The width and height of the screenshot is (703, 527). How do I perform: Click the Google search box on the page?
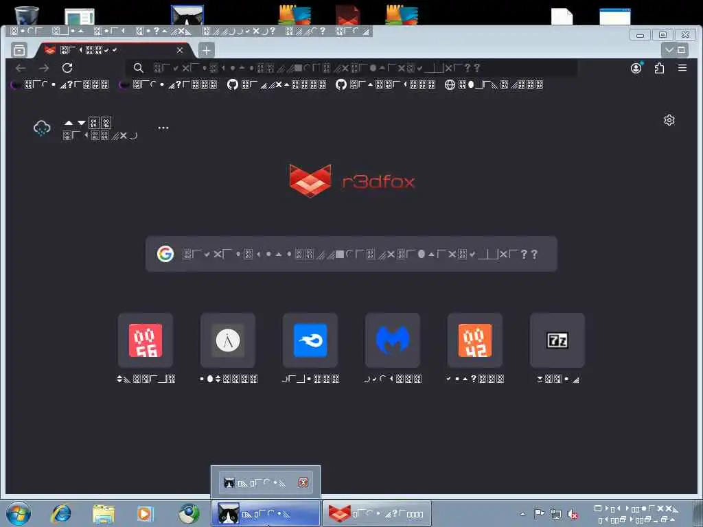pyautogui.click(x=351, y=254)
